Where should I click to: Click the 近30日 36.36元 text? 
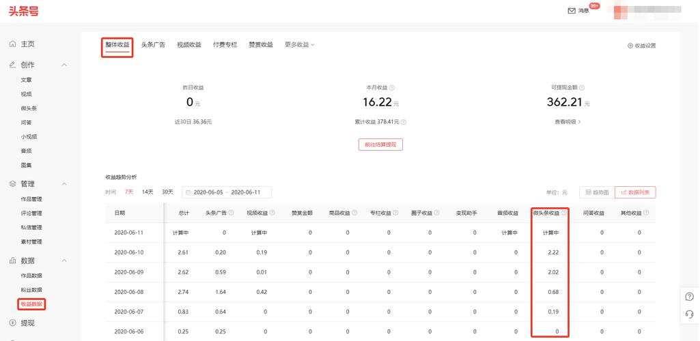[193, 121]
